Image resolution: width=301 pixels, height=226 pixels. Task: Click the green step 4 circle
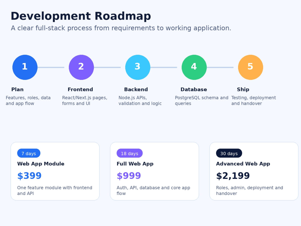[x=194, y=67]
